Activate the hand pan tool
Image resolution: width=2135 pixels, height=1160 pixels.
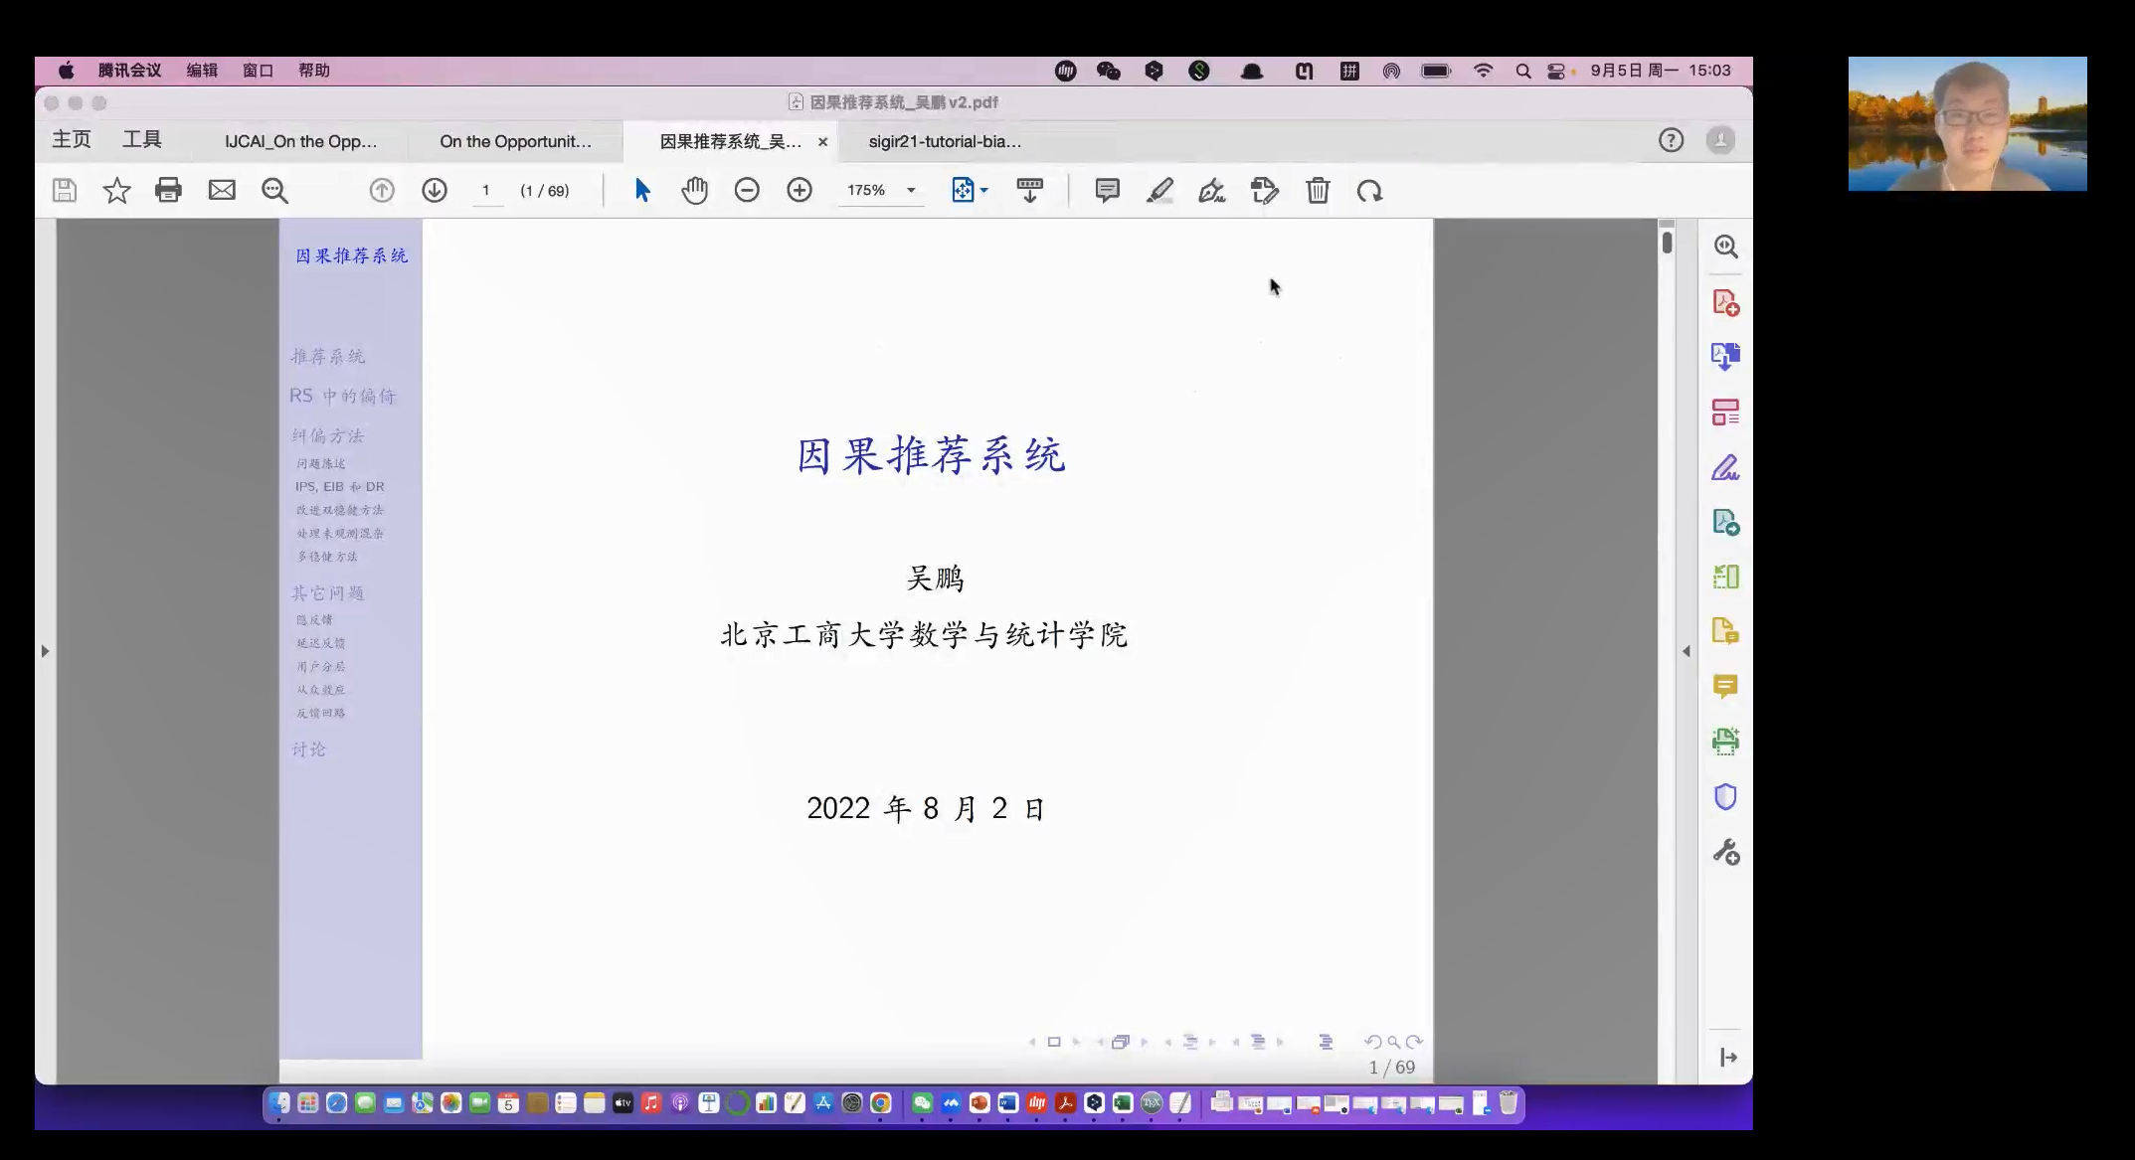[x=694, y=190]
